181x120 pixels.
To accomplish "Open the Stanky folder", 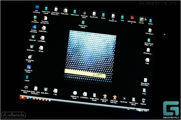I will pyautogui.click(x=104, y=15).
